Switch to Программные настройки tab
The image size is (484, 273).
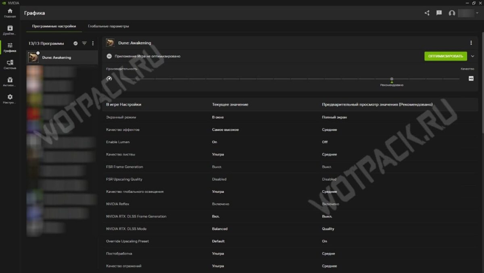54,26
